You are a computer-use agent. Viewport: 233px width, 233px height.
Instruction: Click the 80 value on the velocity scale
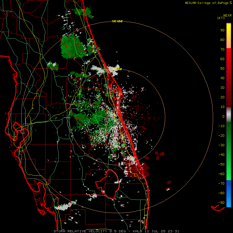(222, 40)
